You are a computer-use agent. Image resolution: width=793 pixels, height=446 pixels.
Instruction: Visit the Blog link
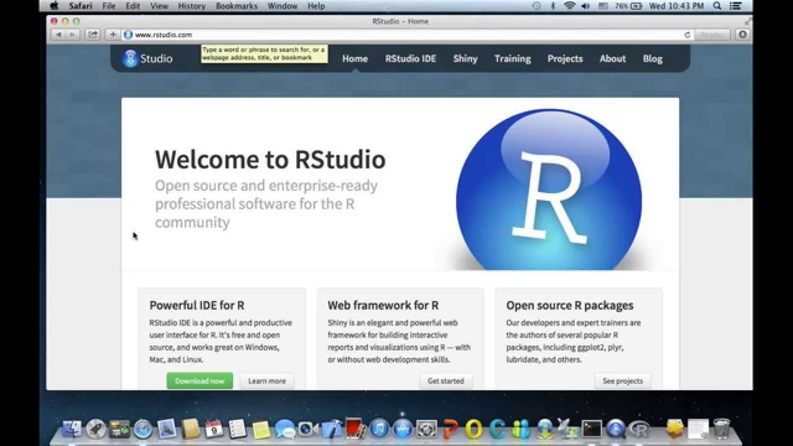click(652, 58)
